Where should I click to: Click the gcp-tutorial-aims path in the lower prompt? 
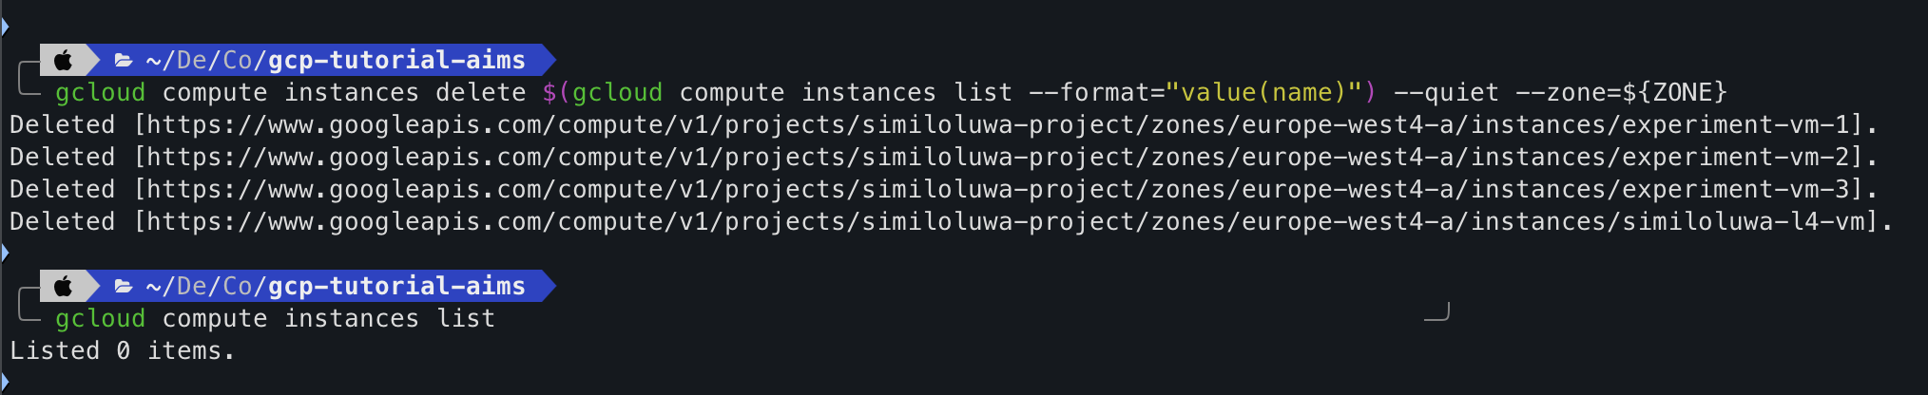point(396,286)
